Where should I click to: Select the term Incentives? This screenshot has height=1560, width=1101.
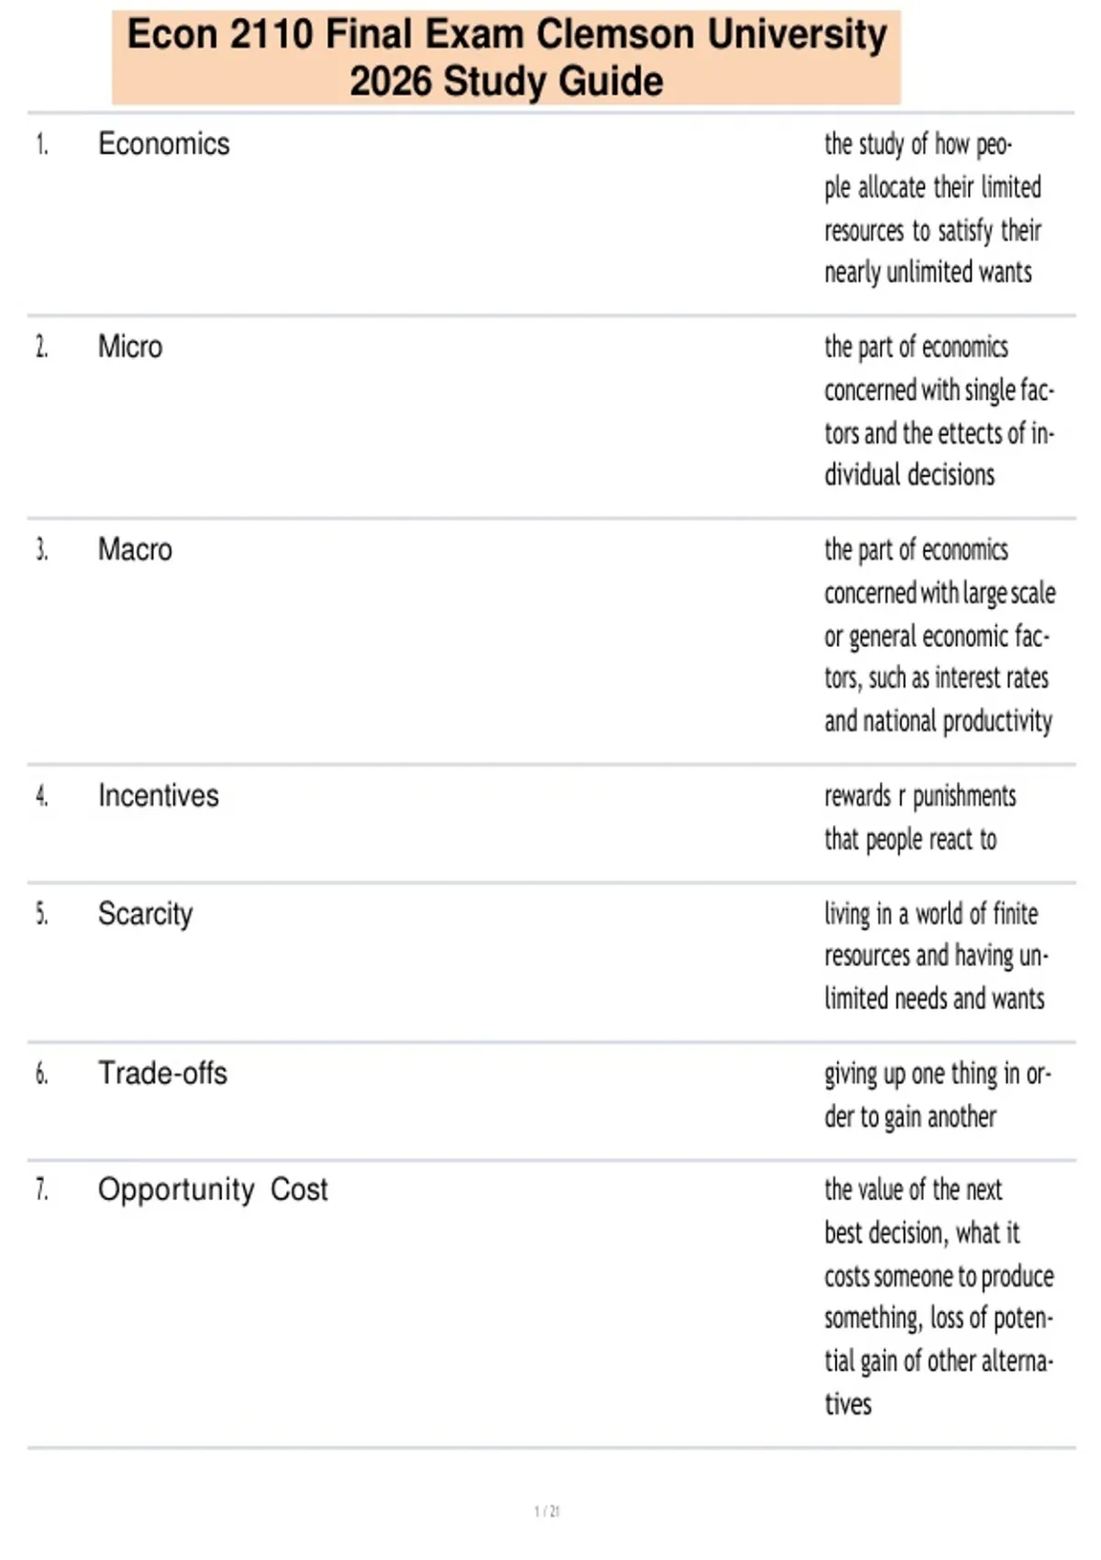(x=159, y=796)
